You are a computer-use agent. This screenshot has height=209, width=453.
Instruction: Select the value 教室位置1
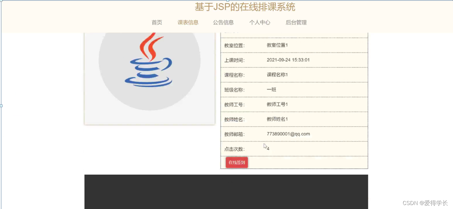(x=277, y=45)
